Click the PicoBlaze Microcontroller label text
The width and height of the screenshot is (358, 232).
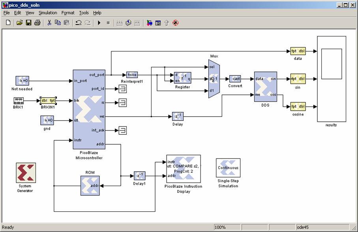click(x=89, y=155)
